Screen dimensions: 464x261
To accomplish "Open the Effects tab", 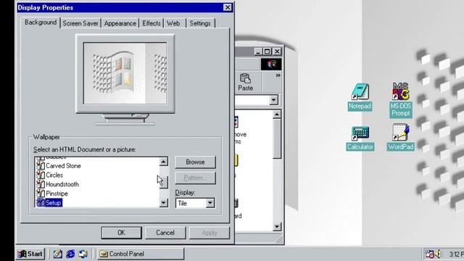I will pos(152,23).
